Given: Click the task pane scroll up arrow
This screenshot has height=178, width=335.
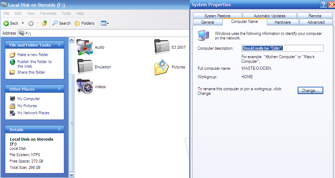Looking at the screenshot, I should click(72, 40).
